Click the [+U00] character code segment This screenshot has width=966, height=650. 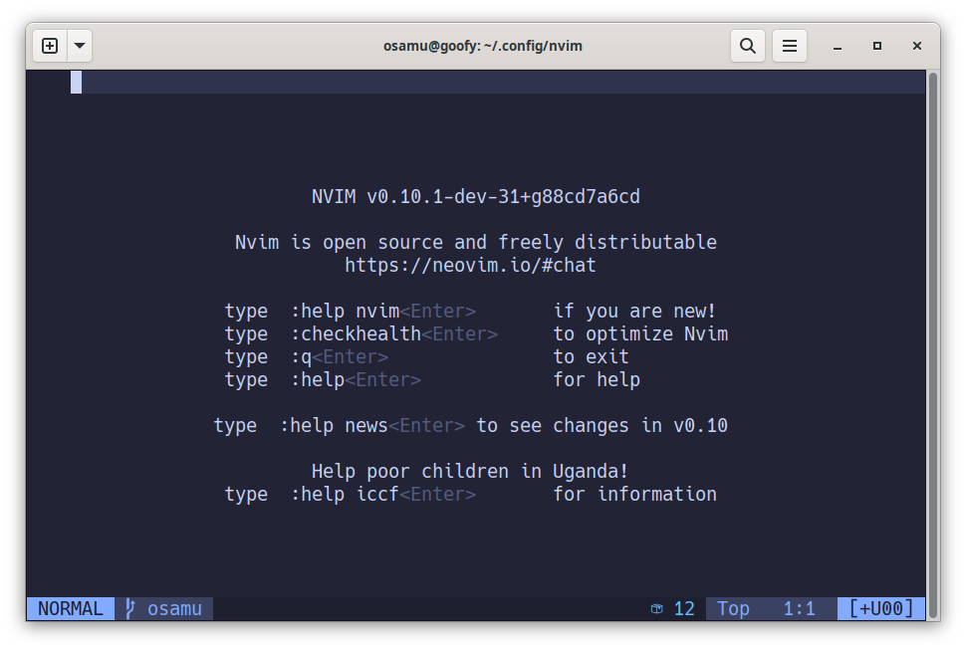[881, 608]
